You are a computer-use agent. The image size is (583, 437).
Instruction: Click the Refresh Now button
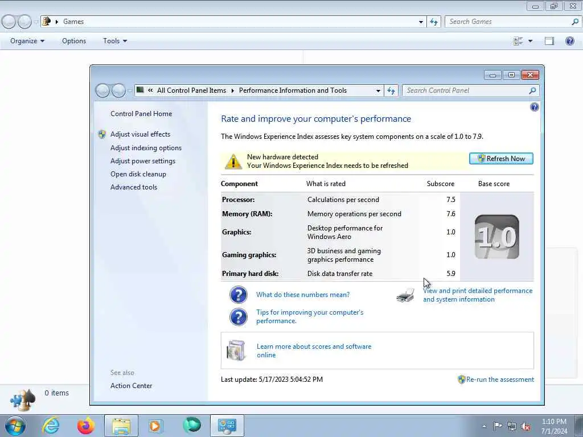(x=501, y=159)
